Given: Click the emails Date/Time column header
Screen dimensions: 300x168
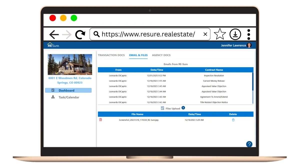Looking at the screenshot, I should click(157, 70).
